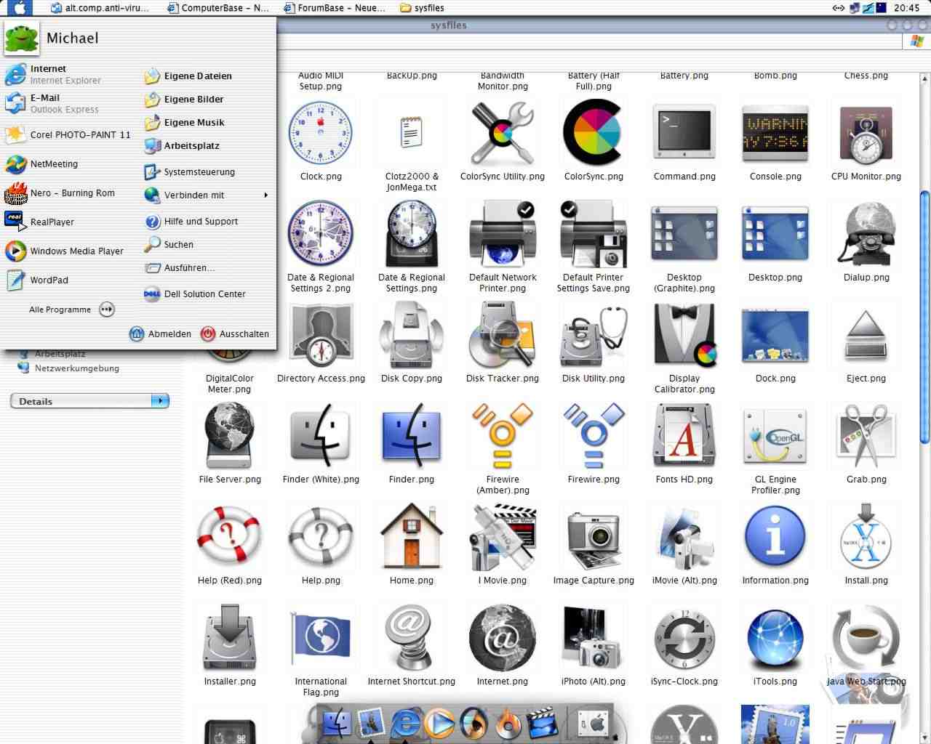Open Hilfe und Support
Screen dimensions: 931x744
coord(191,222)
